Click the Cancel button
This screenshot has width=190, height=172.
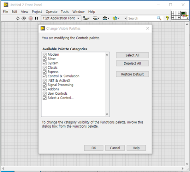pos(115,148)
